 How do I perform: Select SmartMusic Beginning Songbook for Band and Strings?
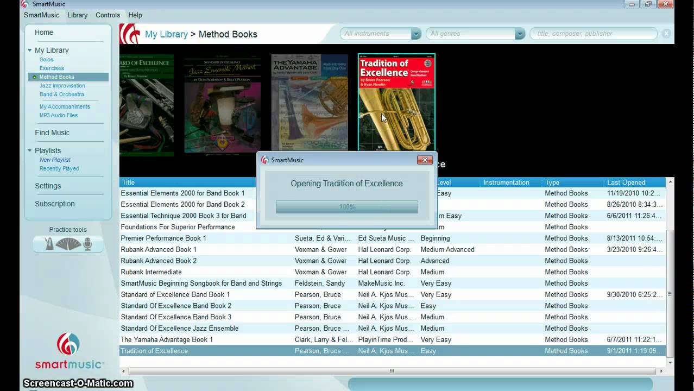(x=393, y=283)
